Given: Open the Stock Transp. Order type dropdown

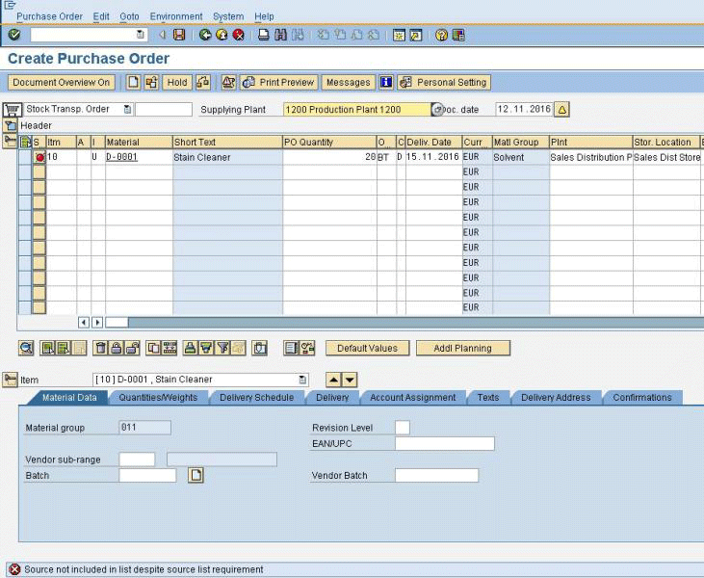Looking at the screenshot, I should (x=128, y=110).
